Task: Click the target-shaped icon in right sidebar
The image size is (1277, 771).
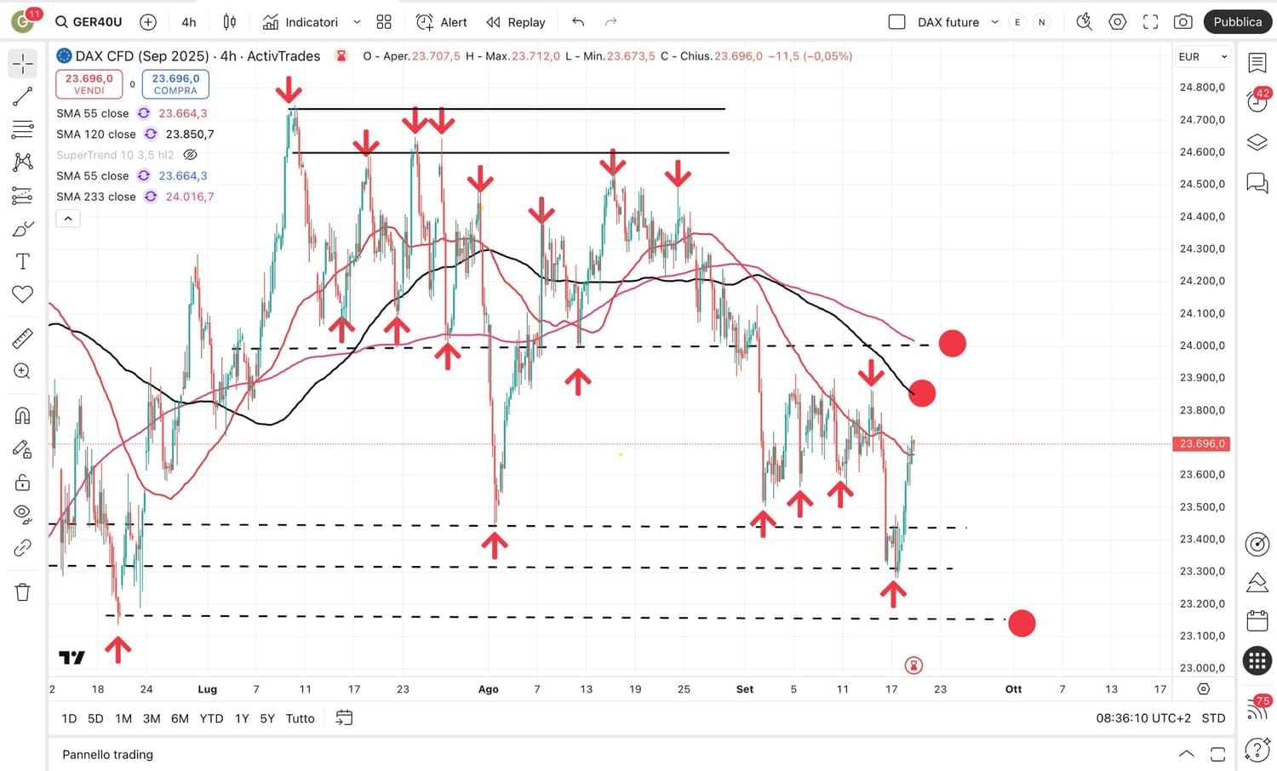Action: [x=1257, y=544]
